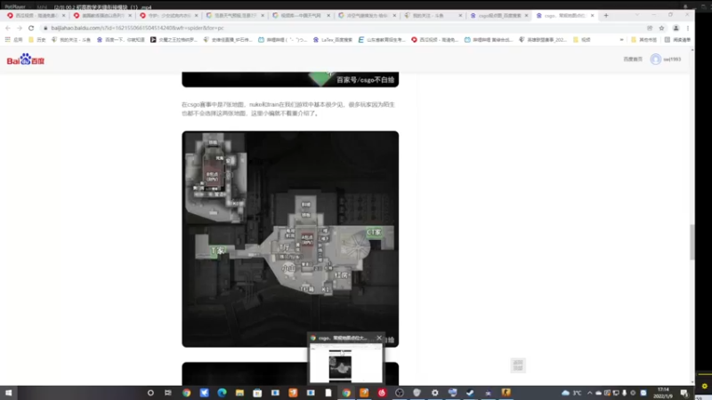Open notification center on taskbar
712x400 pixels.
point(684,393)
